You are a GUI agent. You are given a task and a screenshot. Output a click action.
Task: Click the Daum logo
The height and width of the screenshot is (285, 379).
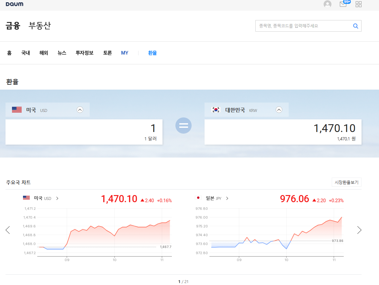(x=15, y=4)
